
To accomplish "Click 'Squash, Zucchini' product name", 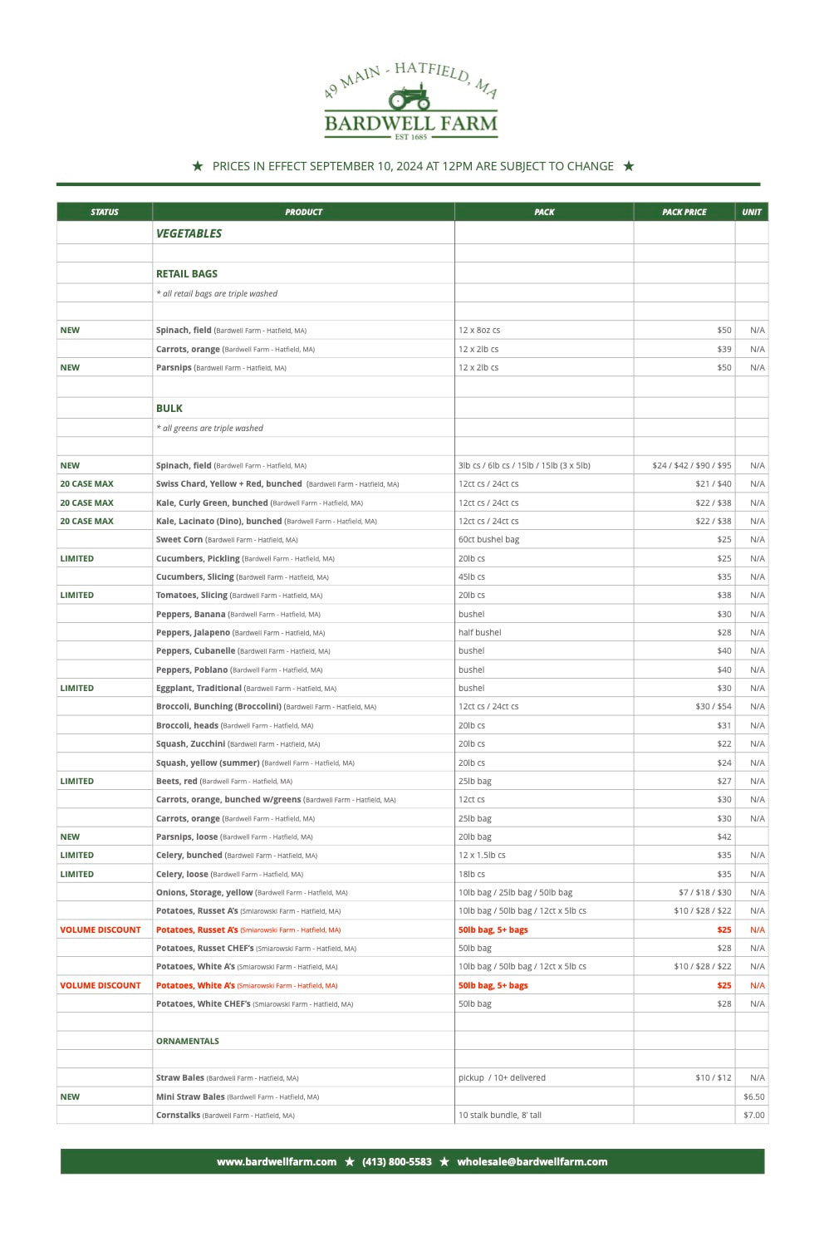I will pos(191,743).
